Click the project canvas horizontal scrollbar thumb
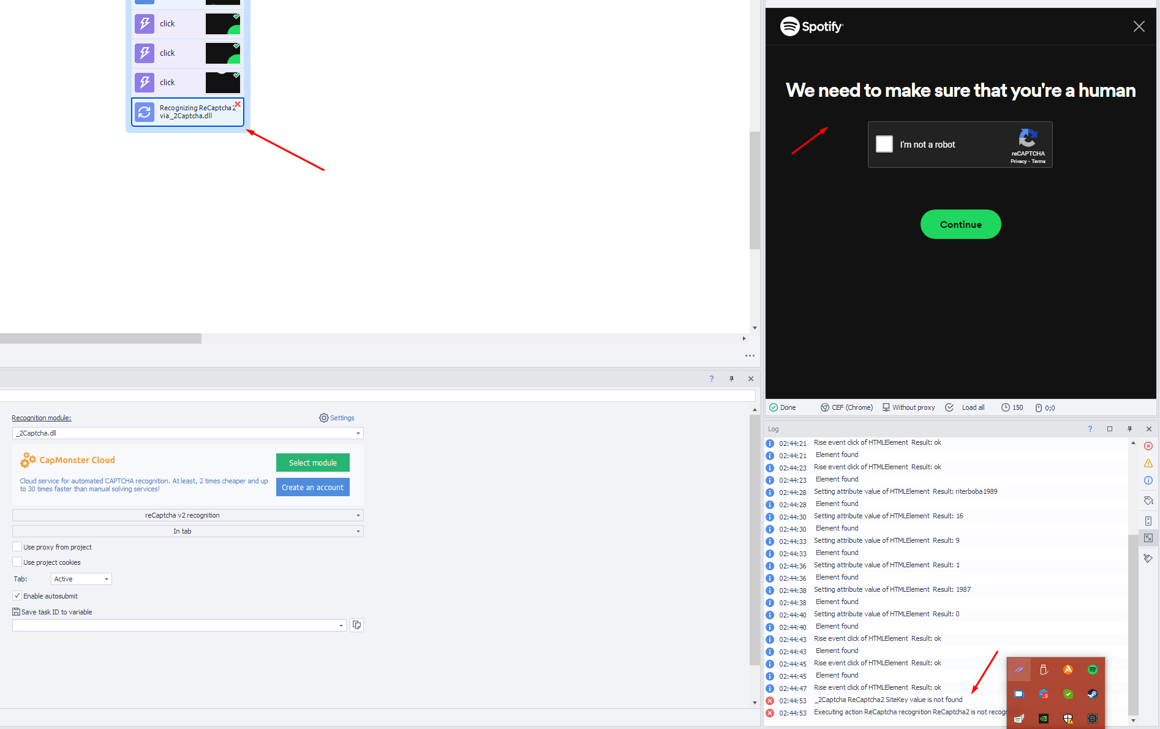The width and height of the screenshot is (1160, 729). pos(100,338)
